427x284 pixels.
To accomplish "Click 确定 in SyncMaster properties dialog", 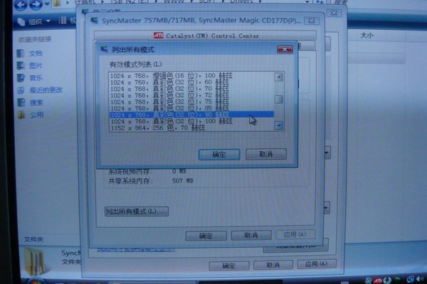I will tap(206, 236).
